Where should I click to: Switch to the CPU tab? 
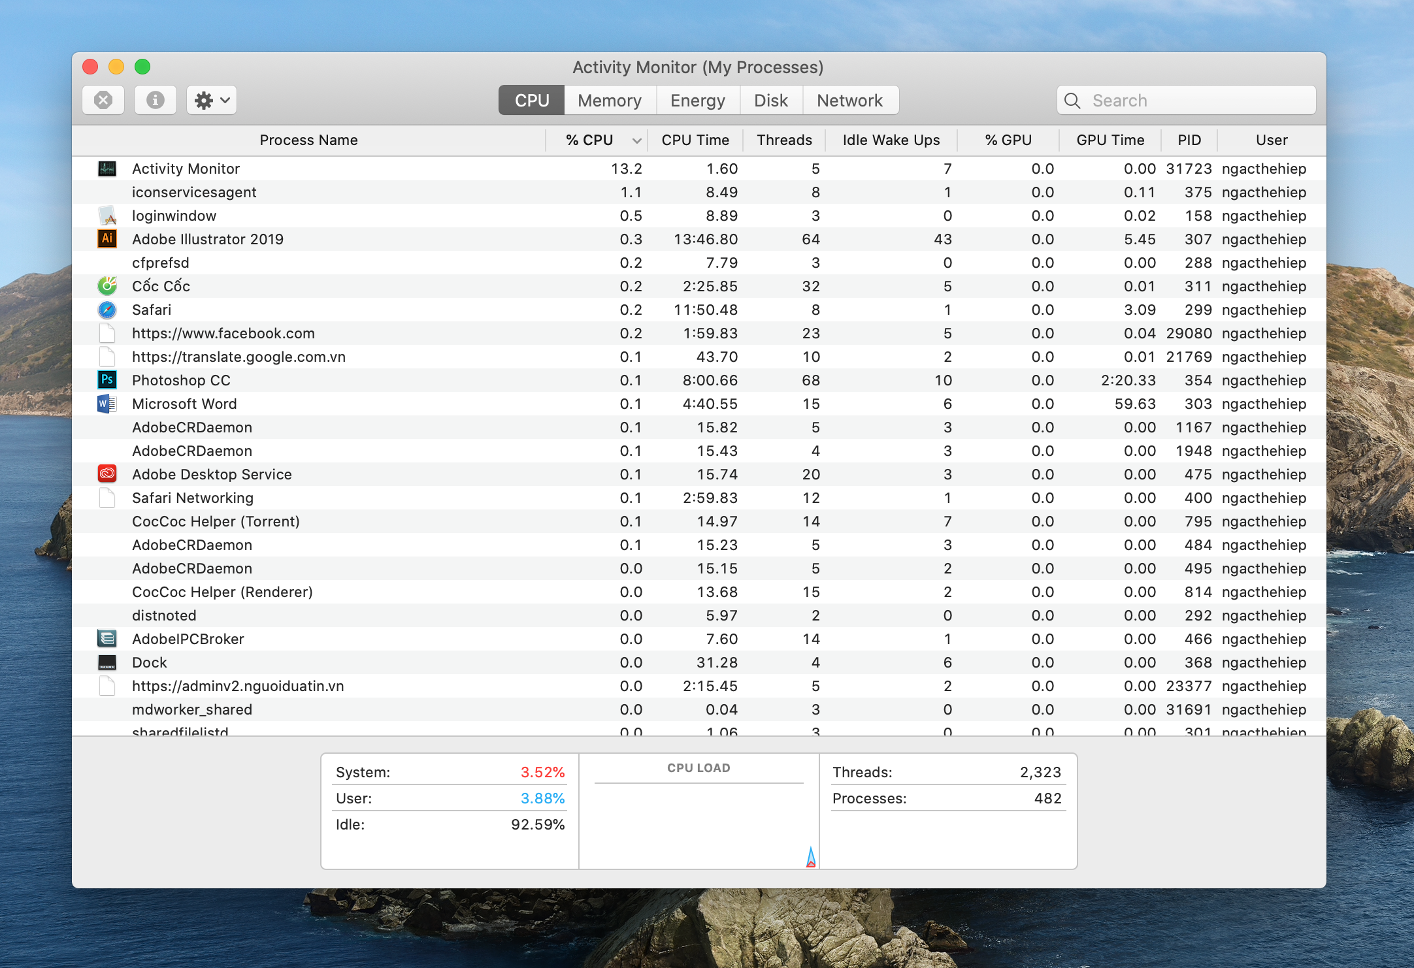point(531,101)
